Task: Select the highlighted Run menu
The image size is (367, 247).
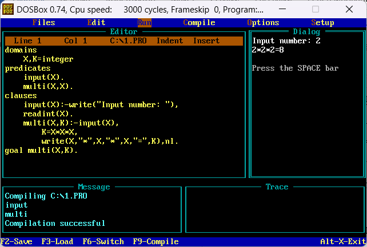Action: click(145, 23)
